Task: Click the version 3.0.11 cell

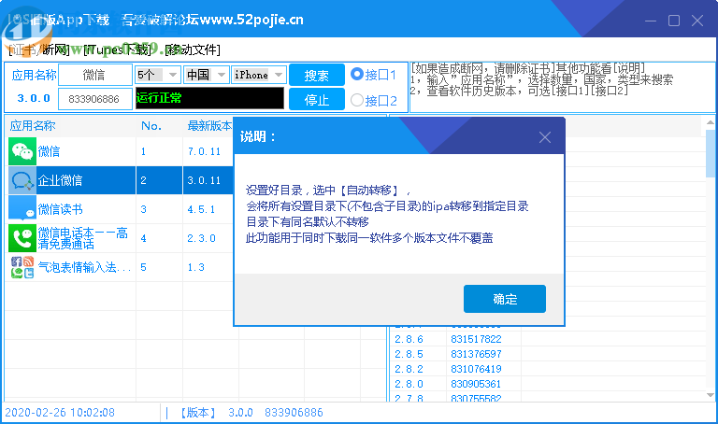Action: (204, 180)
